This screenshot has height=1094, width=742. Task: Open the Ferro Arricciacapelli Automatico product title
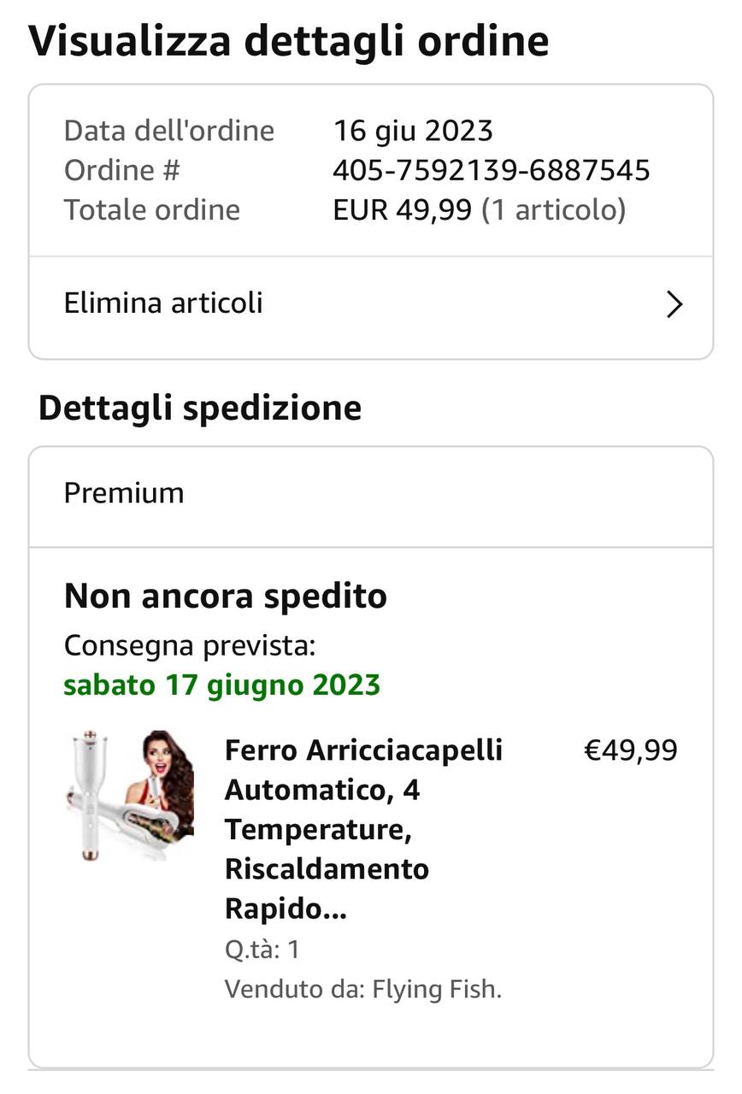tap(364, 829)
